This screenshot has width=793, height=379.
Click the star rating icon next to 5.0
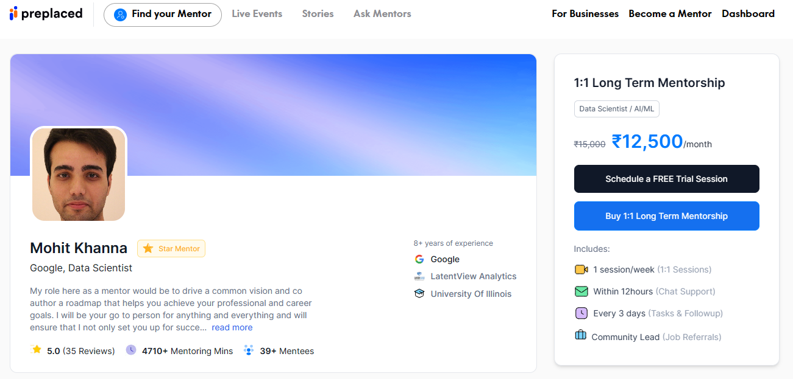tap(37, 350)
